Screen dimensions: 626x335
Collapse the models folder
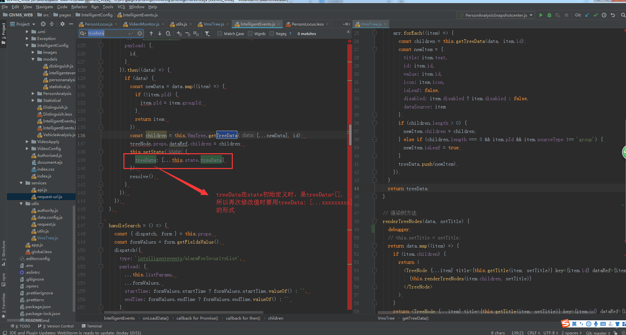tap(33, 59)
